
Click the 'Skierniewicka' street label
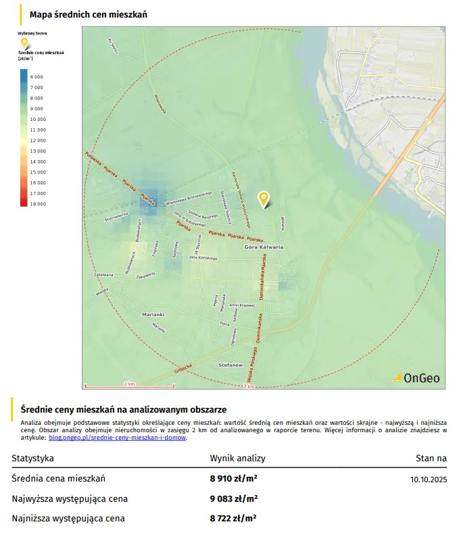(x=116, y=217)
